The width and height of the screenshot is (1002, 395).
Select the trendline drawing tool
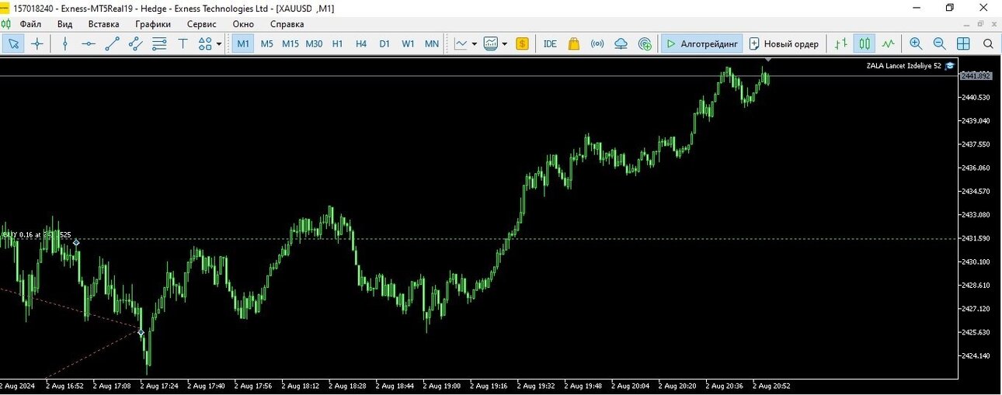tap(112, 44)
